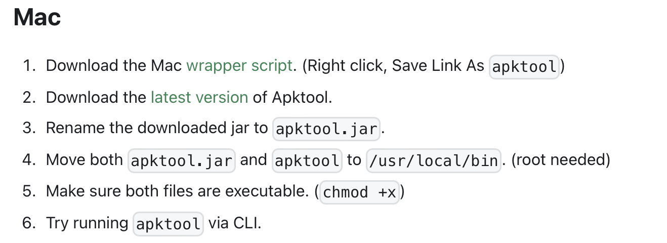
Task: Click the "via CLI." text
Action: coord(235,223)
